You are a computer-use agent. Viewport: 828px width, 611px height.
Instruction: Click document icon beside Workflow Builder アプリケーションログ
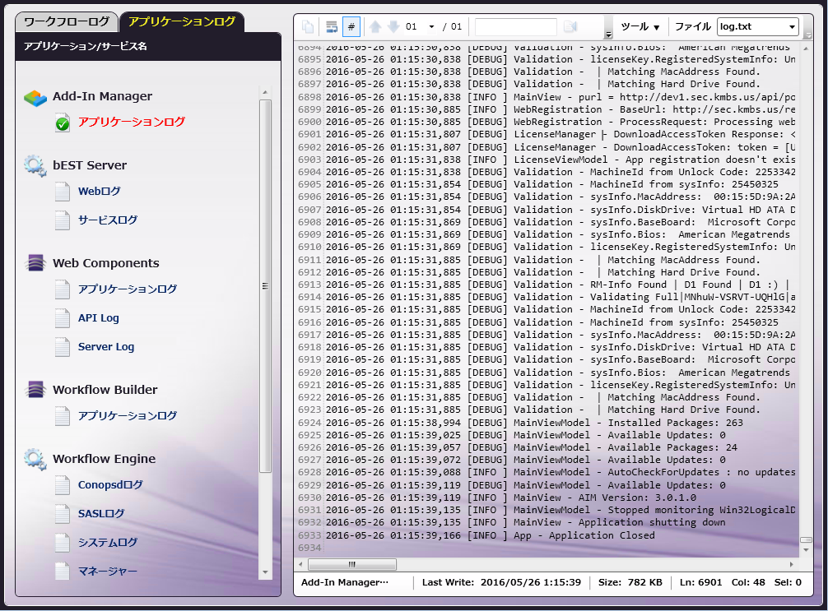tap(63, 416)
